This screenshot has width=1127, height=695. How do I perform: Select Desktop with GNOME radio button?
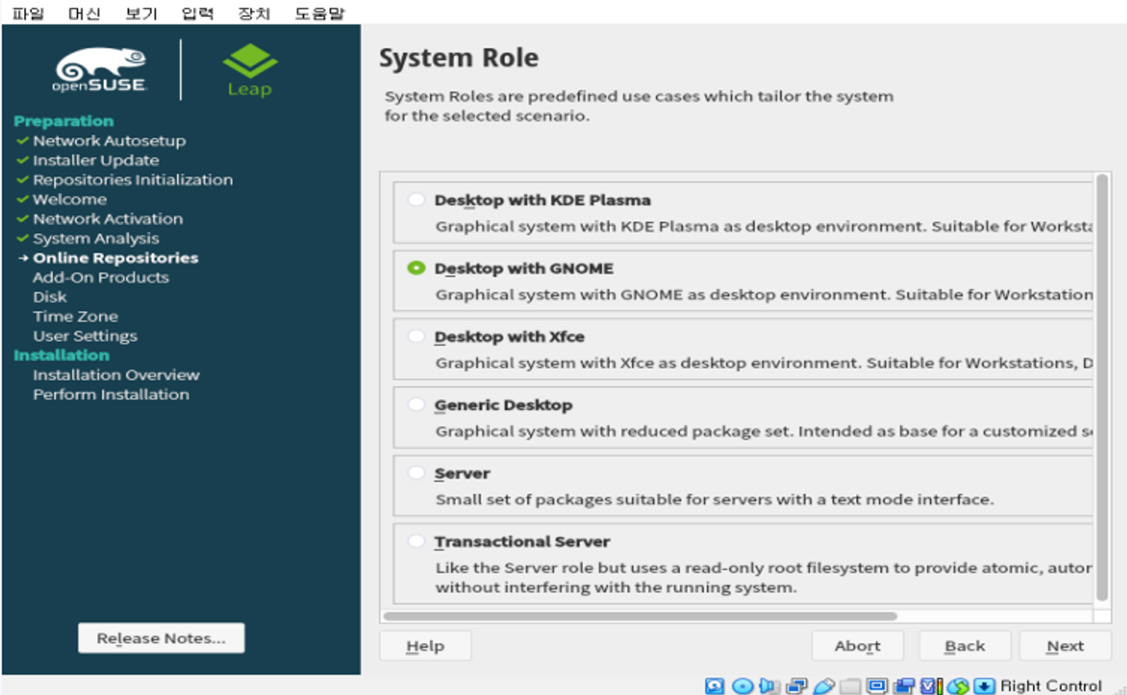coord(416,268)
